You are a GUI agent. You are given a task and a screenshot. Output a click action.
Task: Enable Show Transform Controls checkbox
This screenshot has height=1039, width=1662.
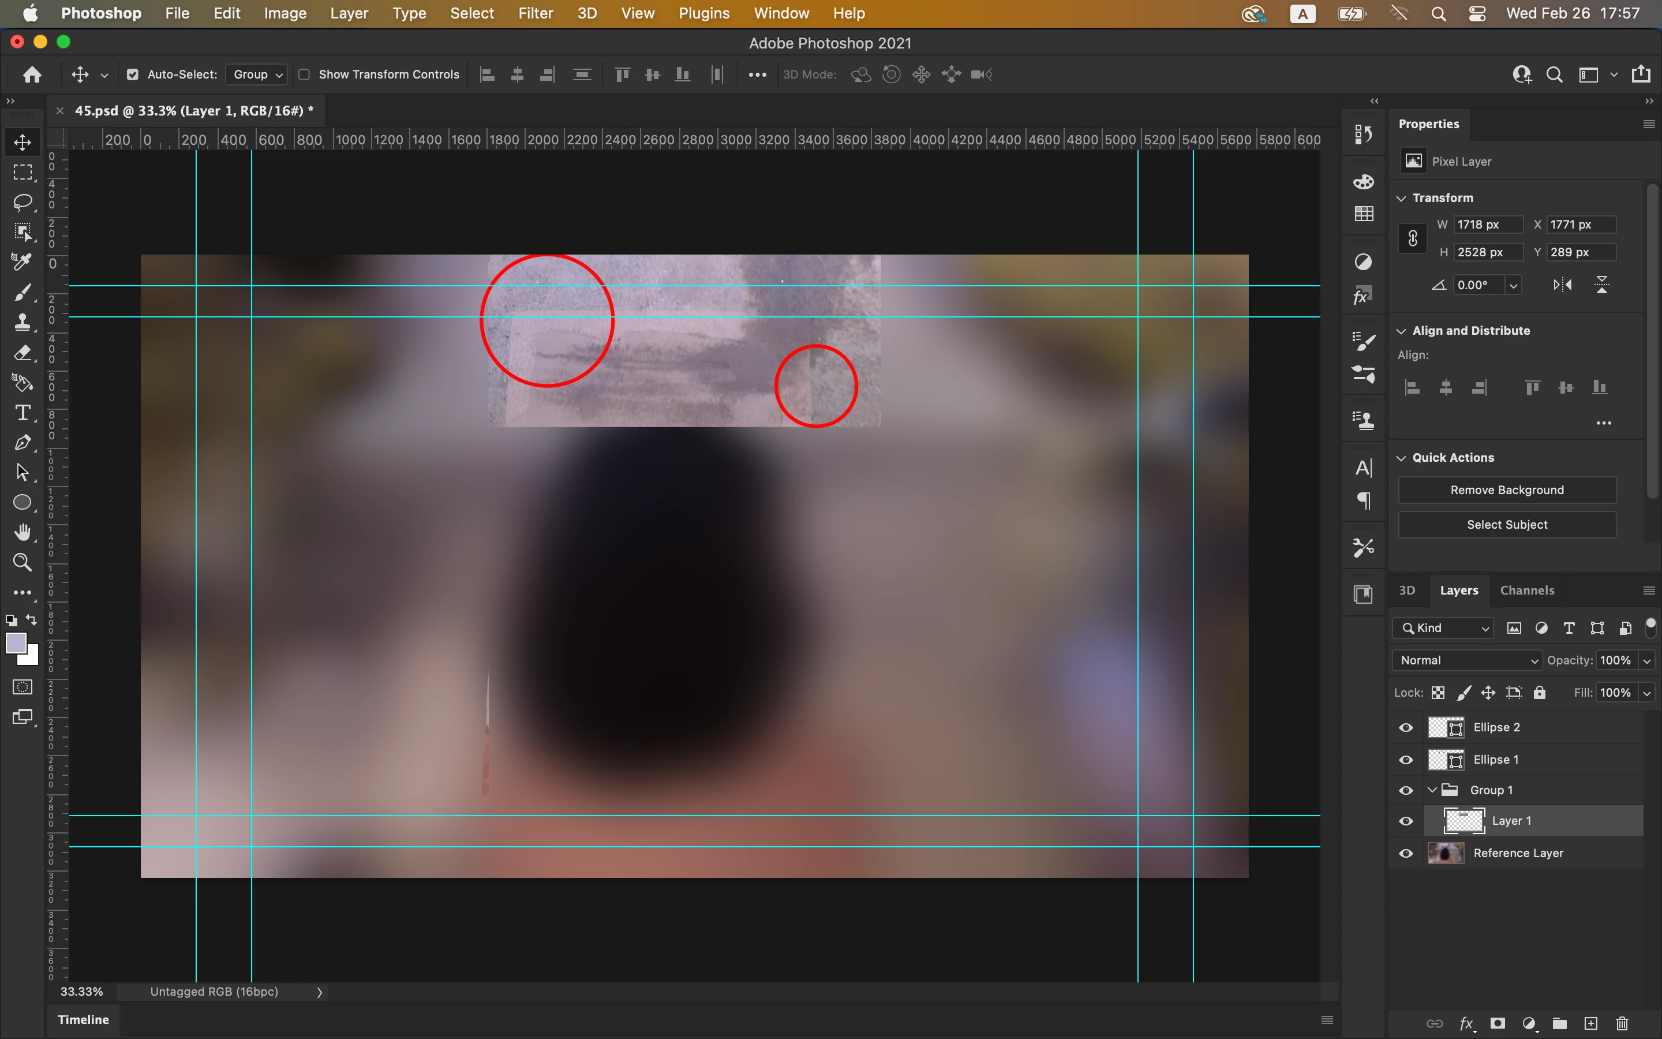point(304,74)
